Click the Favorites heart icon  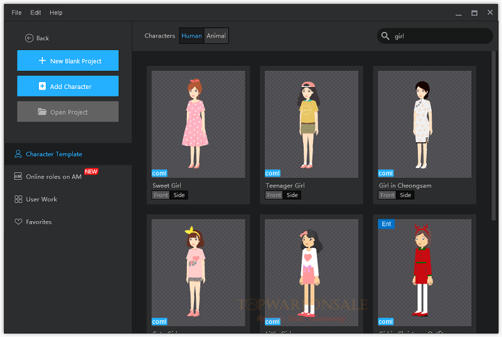pyautogui.click(x=18, y=222)
